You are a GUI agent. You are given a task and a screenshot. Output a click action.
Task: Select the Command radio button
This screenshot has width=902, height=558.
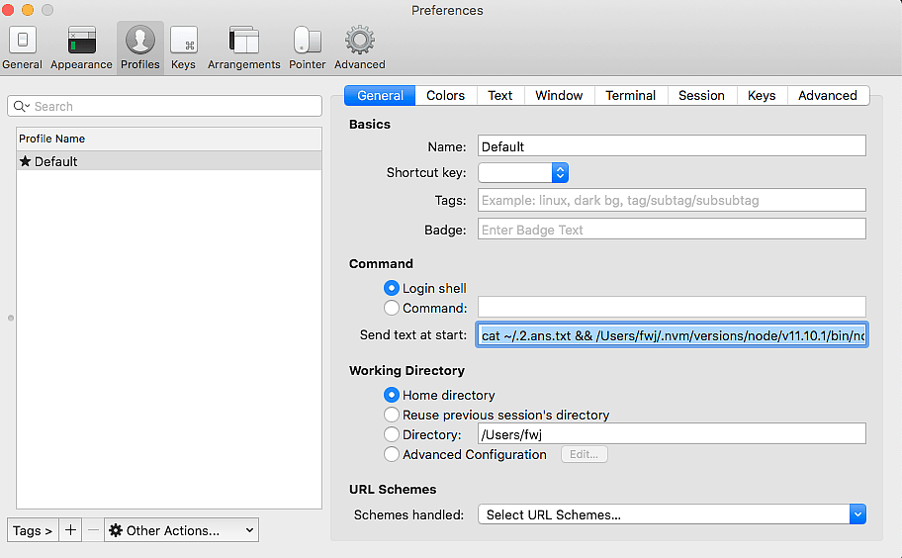click(x=392, y=308)
